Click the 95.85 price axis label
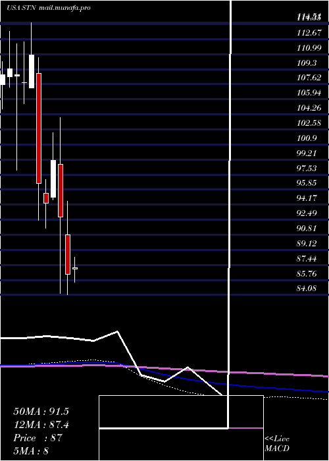Image resolution: width=329 pixels, height=461 pixels. [307, 183]
